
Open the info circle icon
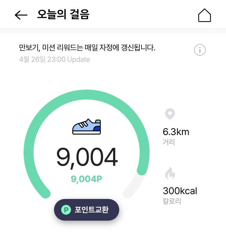point(200,50)
